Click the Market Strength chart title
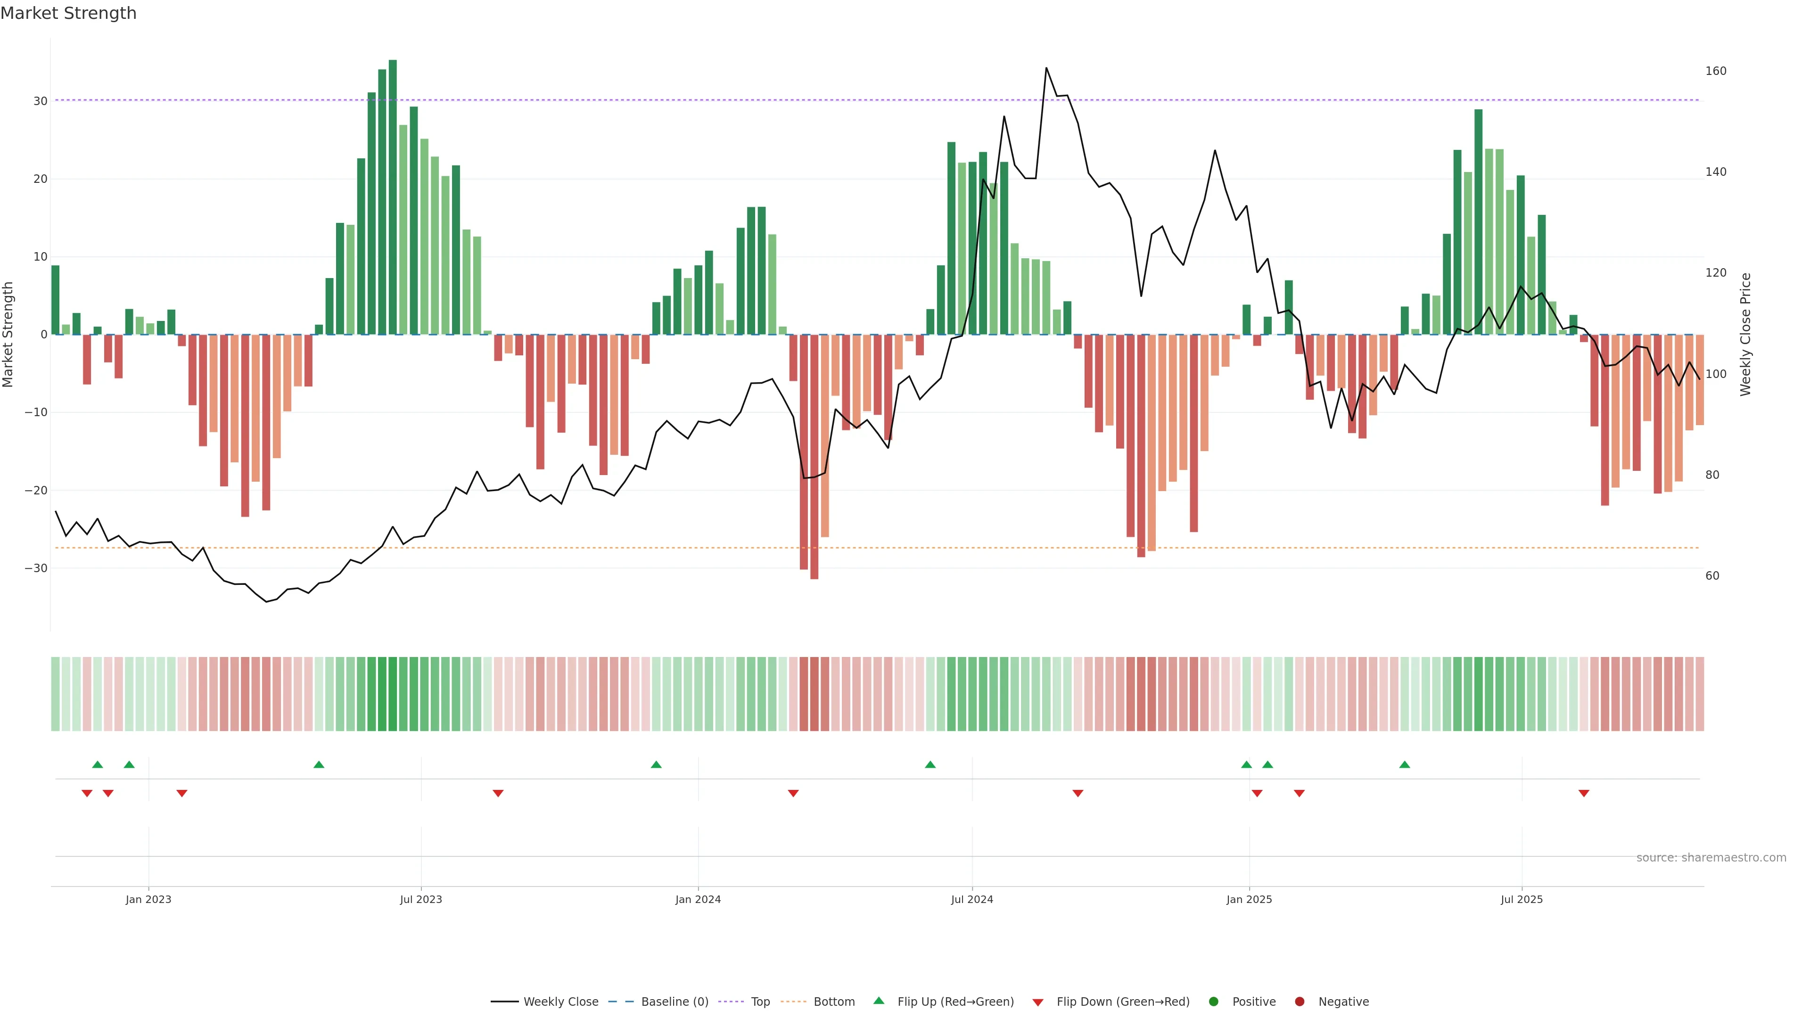The image size is (1810, 1018). click(68, 13)
